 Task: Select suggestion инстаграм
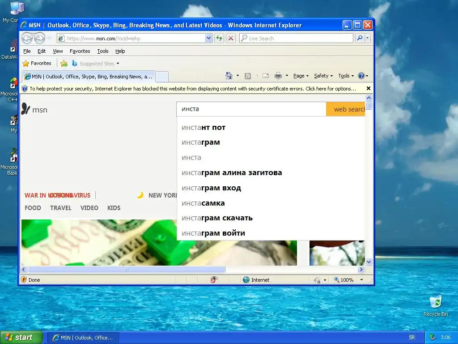point(271,142)
